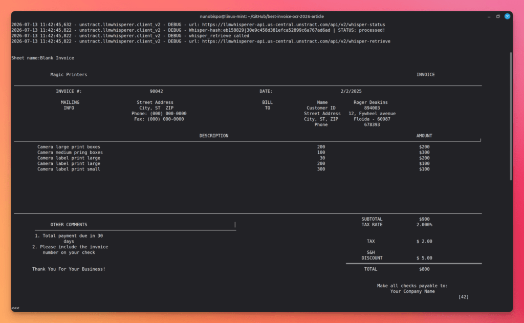Click 'Make all checks payable to:' text
This screenshot has height=323, width=524.
(412, 286)
